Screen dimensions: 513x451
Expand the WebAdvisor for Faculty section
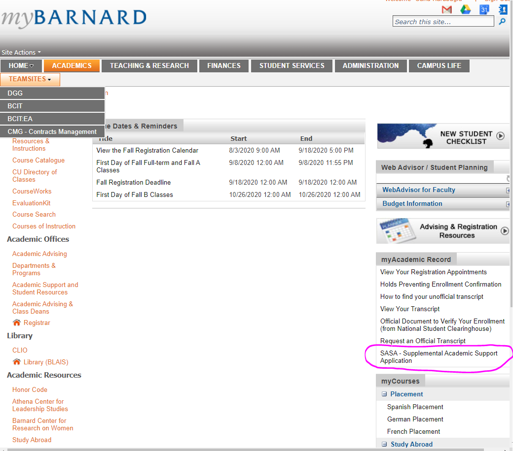click(508, 190)
